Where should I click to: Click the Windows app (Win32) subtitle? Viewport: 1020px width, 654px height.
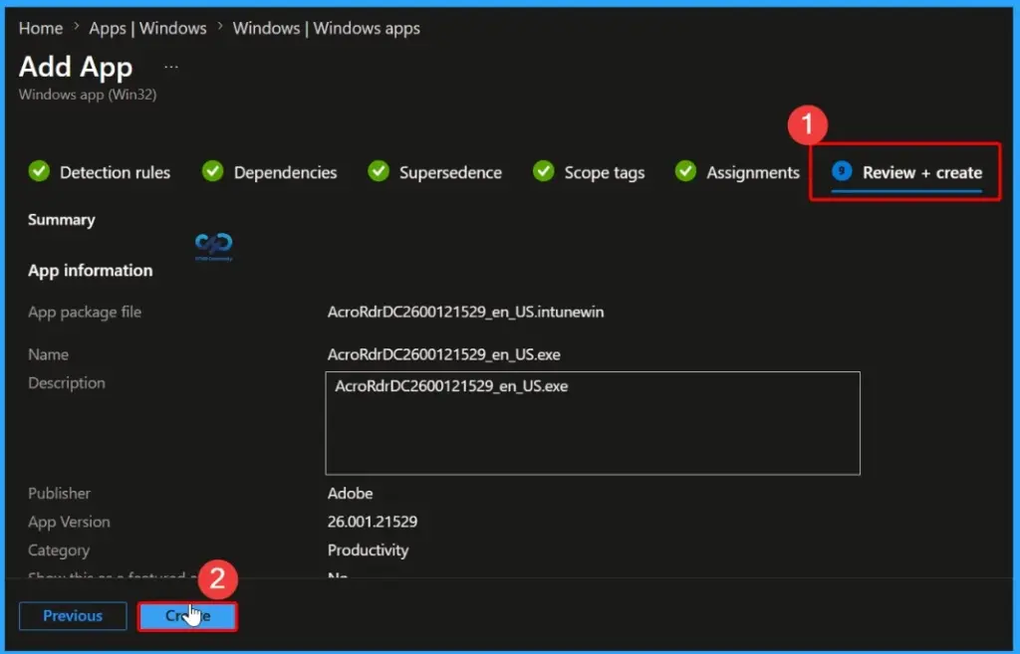[88, 95]
